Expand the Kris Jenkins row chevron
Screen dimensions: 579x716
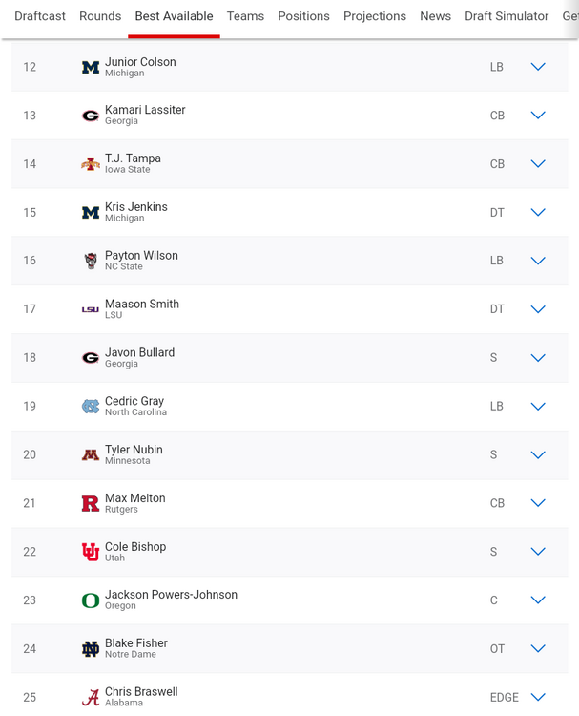[x=538, y=212]
